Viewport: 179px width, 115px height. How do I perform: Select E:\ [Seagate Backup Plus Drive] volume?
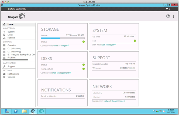pyautogui.click(x=22, y=54)
